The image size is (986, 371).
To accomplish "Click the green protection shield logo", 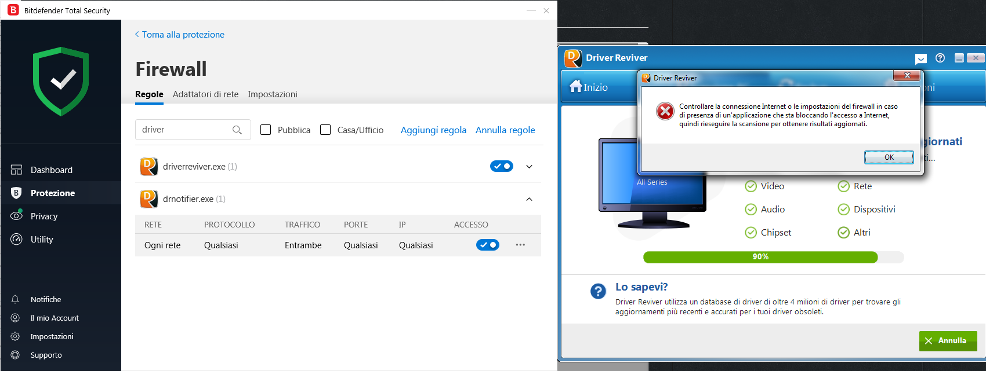I will click(x=61, y=81).
